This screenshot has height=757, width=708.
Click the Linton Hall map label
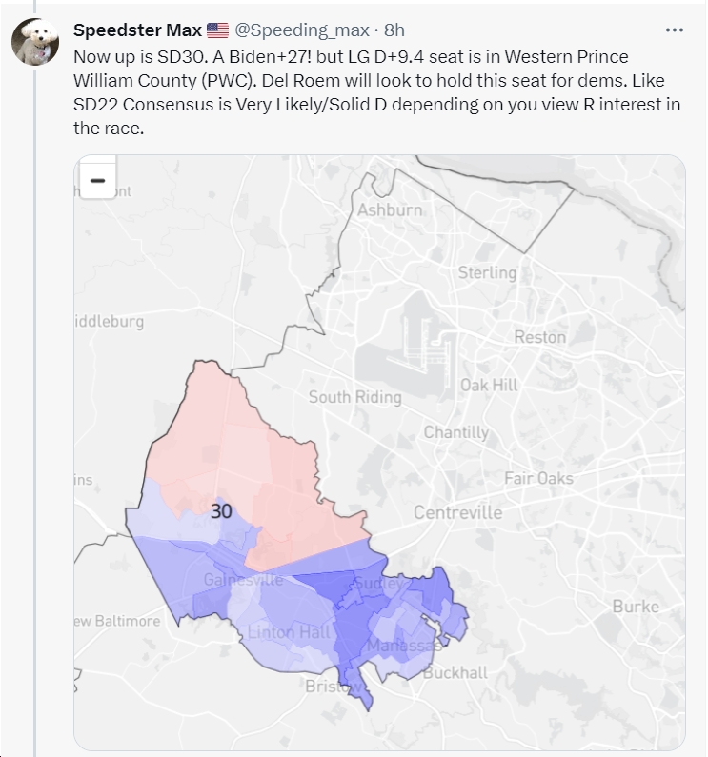289,632
